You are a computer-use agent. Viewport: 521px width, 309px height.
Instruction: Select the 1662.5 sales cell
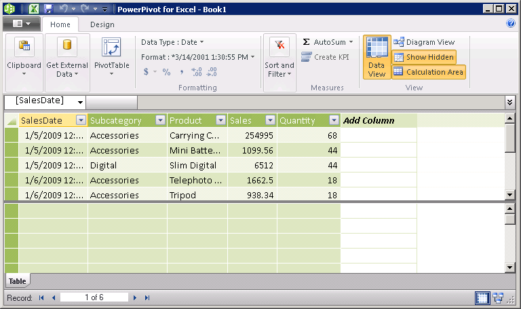coord(252,180)
